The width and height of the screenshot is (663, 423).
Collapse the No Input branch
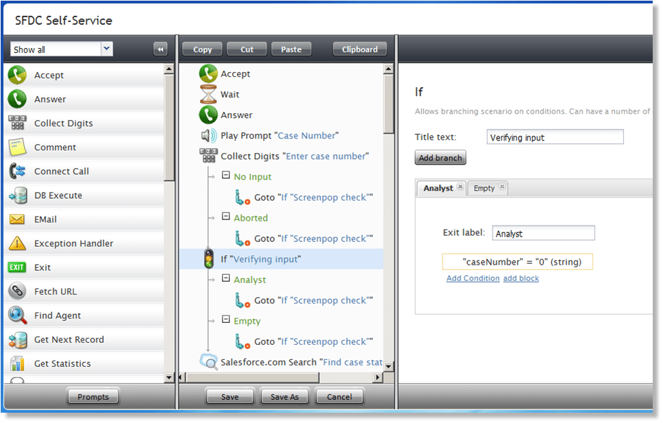226,176
